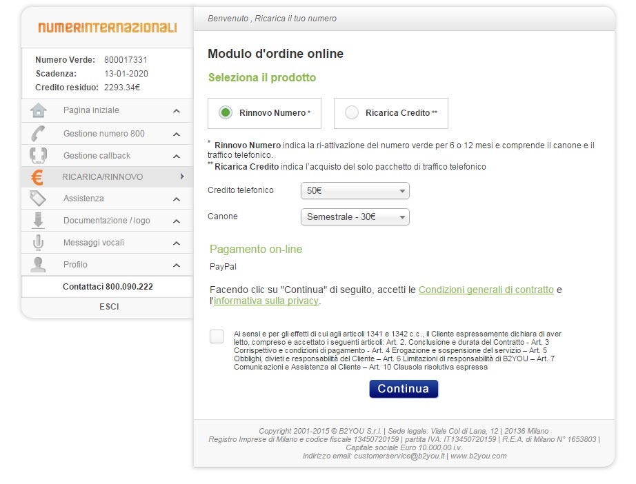Open Profilo menu item
Screen dimensions: 636x484
107,265
